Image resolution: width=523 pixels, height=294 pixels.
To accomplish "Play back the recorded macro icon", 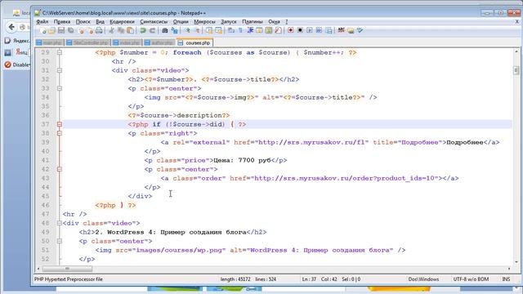I will pyautogui.click(x=310, y=31).
